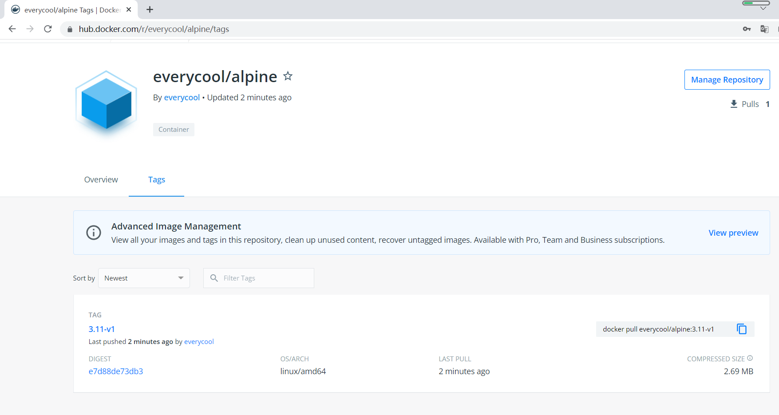
Task: Click the docker pull command text
Action: 658,329
